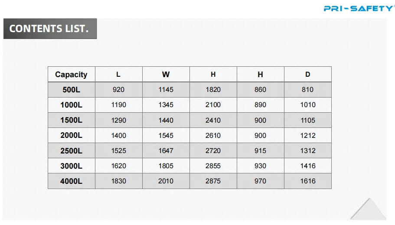Click the cell showing 915
This screenshot has height=225, width=395.
pyautogui.click(x=260, y=151)
